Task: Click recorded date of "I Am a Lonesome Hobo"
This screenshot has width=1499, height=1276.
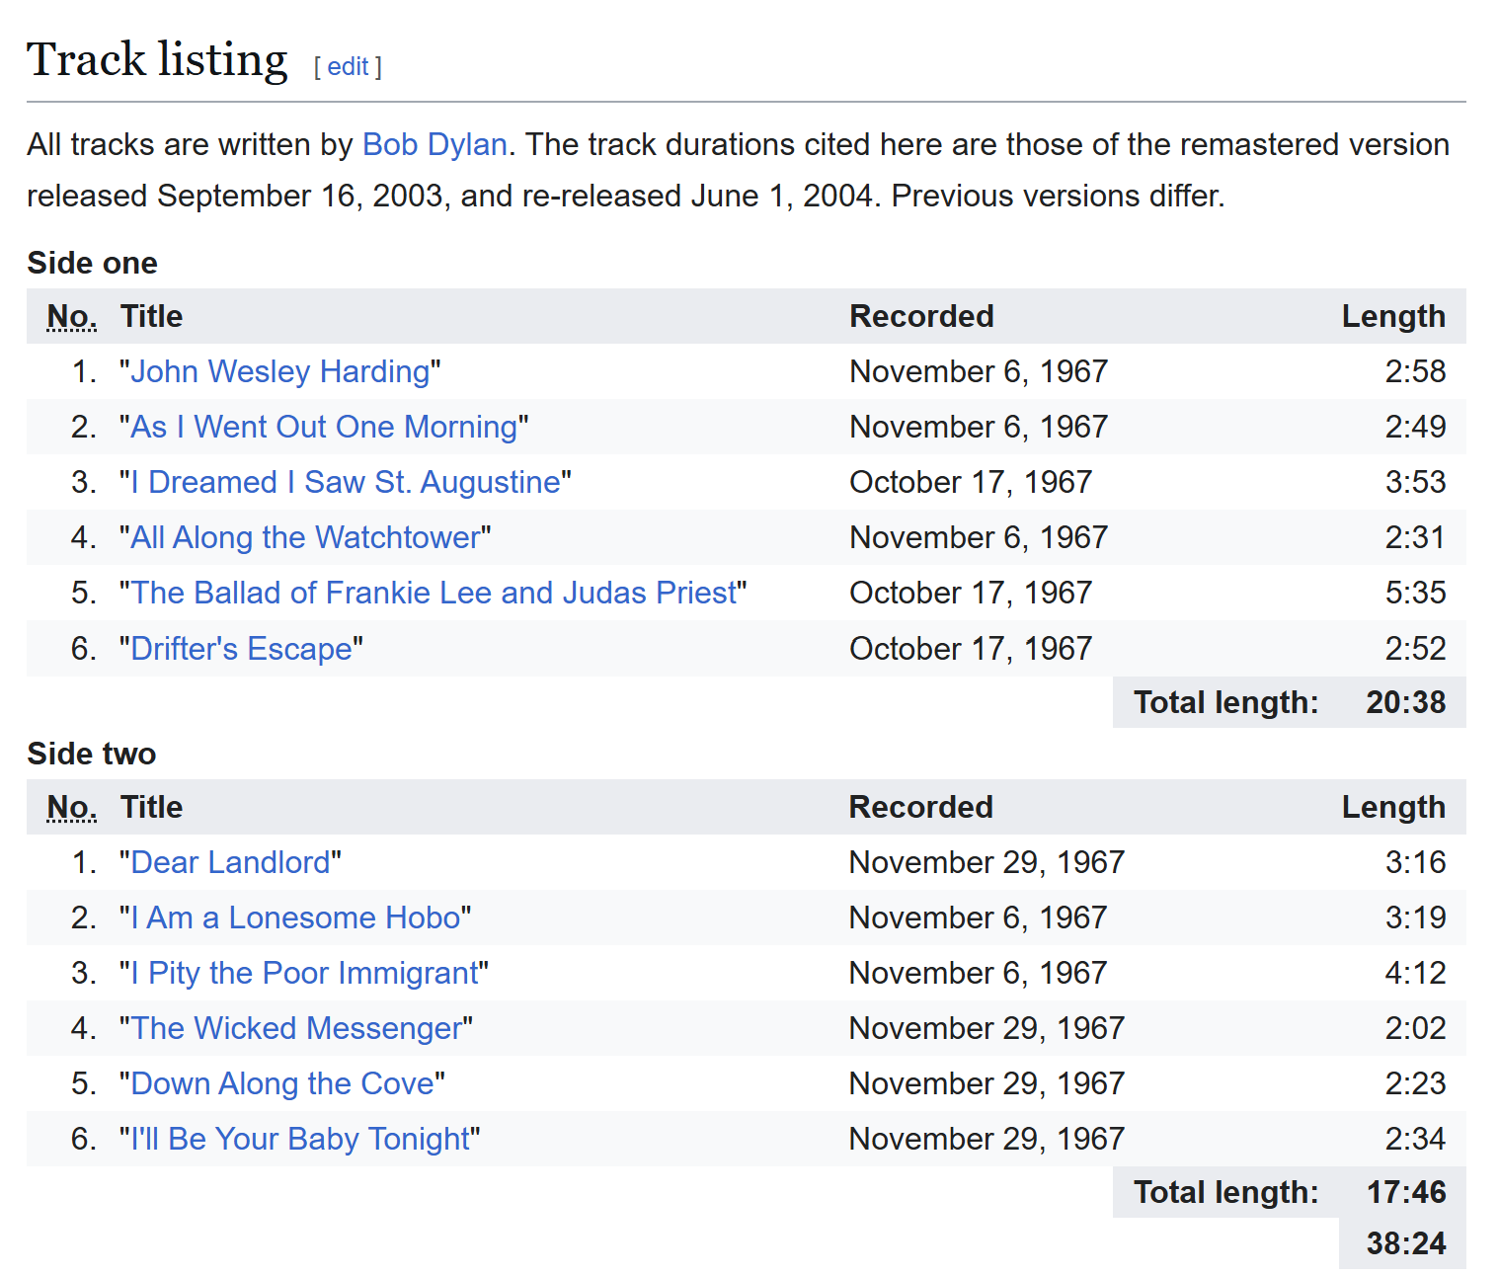Action: (979, 917)
